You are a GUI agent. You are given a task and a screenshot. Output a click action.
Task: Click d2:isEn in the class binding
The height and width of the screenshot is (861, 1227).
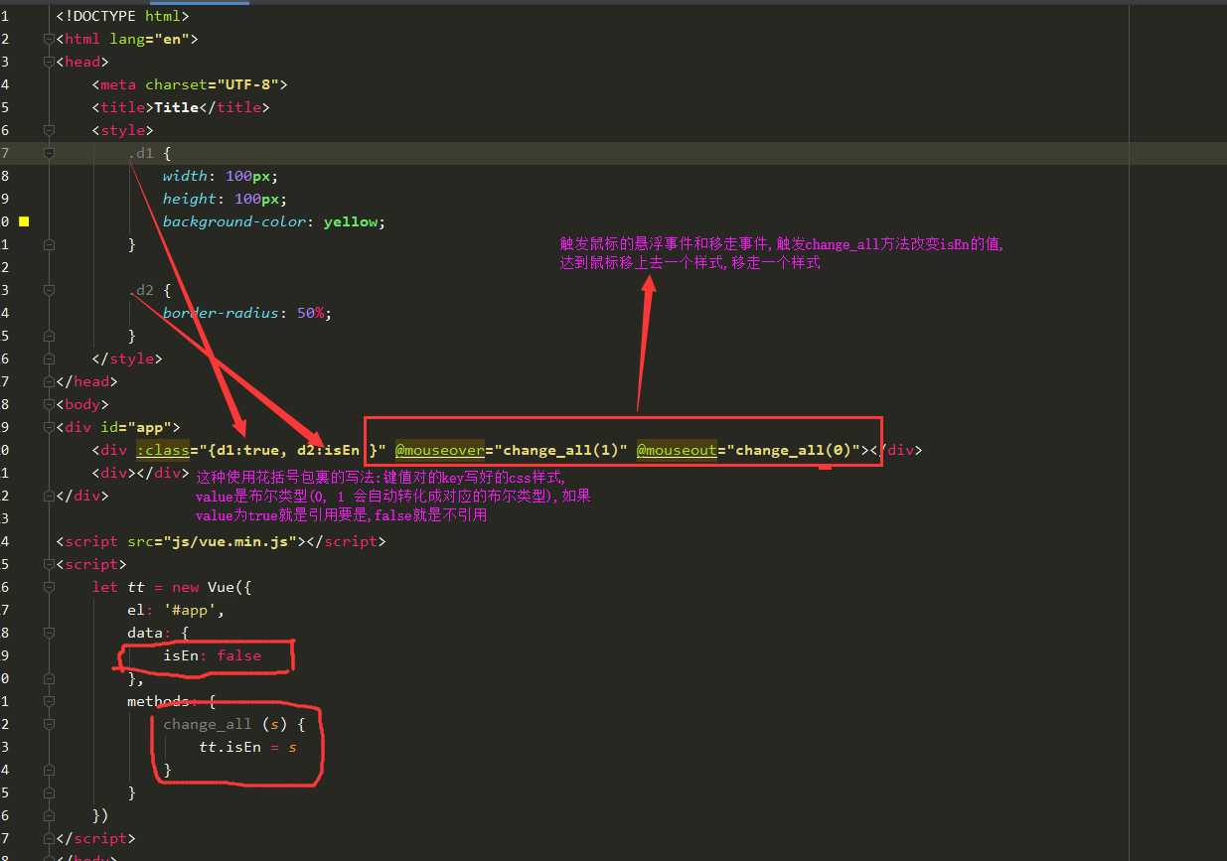point(328,450)
